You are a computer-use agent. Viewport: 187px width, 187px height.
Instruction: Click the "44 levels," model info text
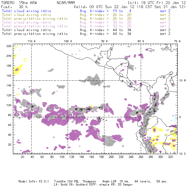143,181
